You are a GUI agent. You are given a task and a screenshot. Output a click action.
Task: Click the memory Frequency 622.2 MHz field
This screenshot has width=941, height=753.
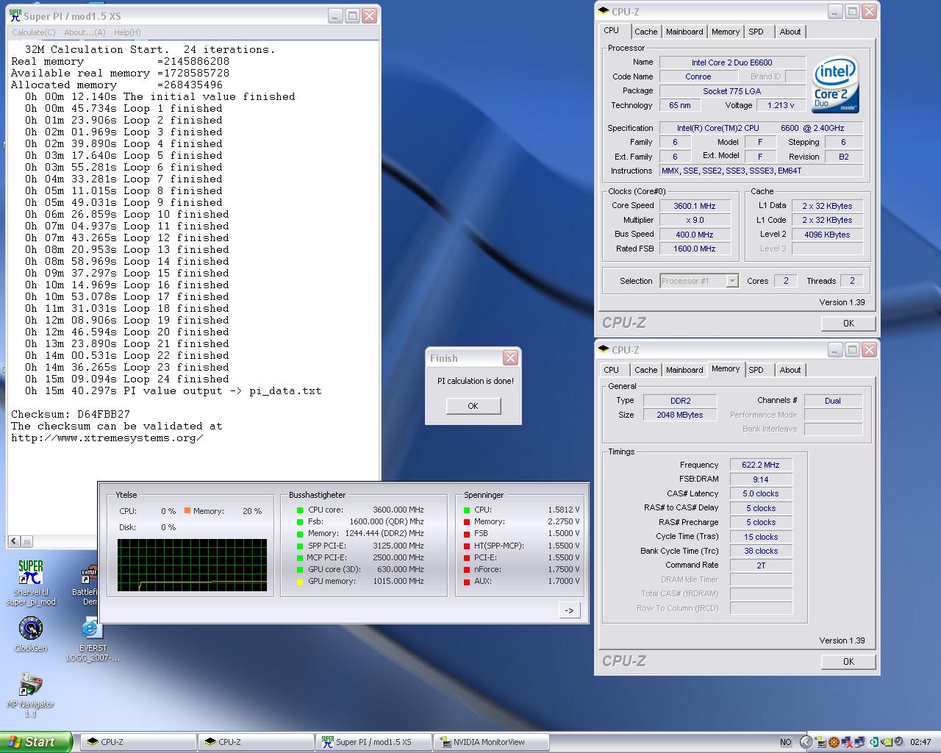761,465
